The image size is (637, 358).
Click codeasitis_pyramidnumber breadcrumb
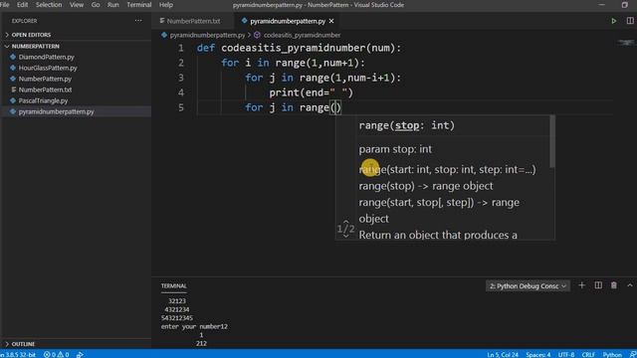pos(302,35)
